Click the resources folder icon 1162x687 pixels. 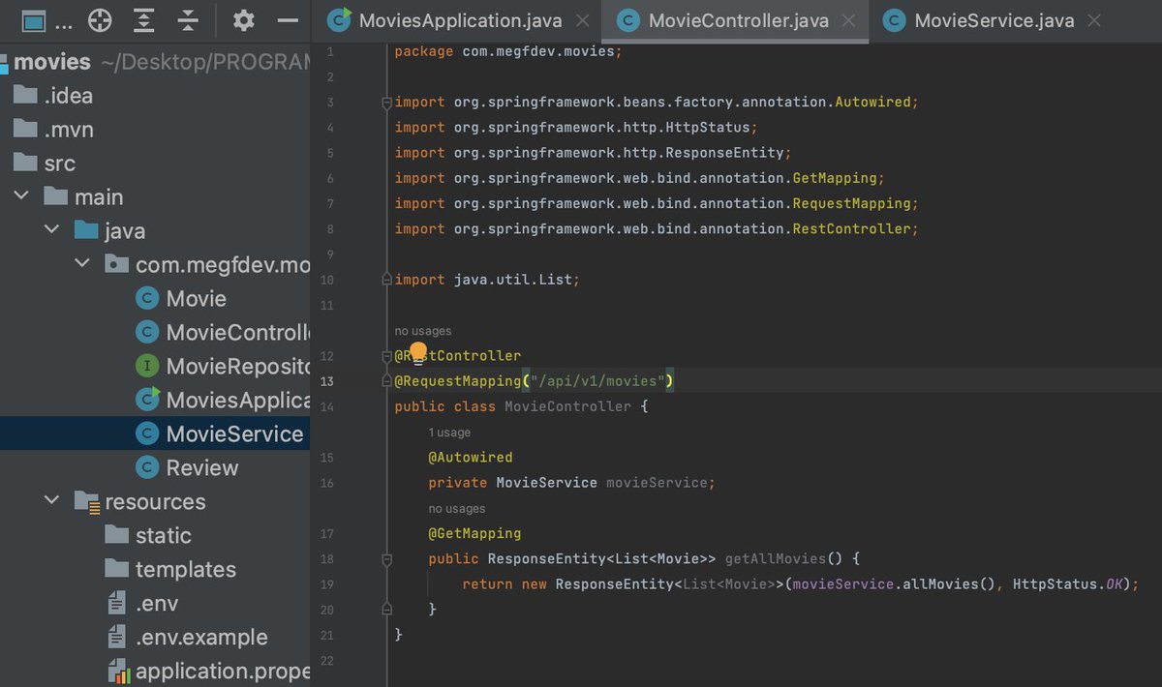tap(87, 501)
